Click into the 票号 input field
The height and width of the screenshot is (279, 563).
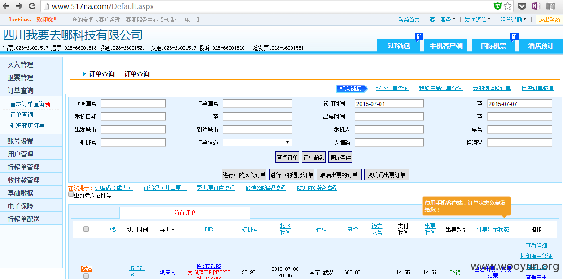pyautogui.click(x=519, y=129)
